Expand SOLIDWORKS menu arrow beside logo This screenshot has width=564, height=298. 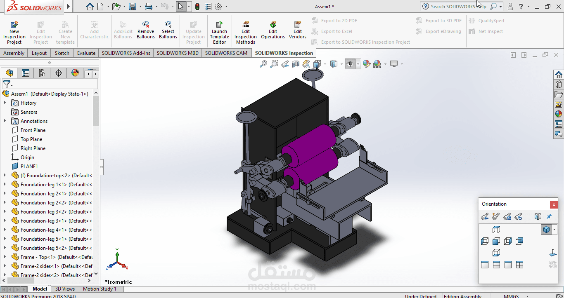pyautogui.click(x=68, y=7)
